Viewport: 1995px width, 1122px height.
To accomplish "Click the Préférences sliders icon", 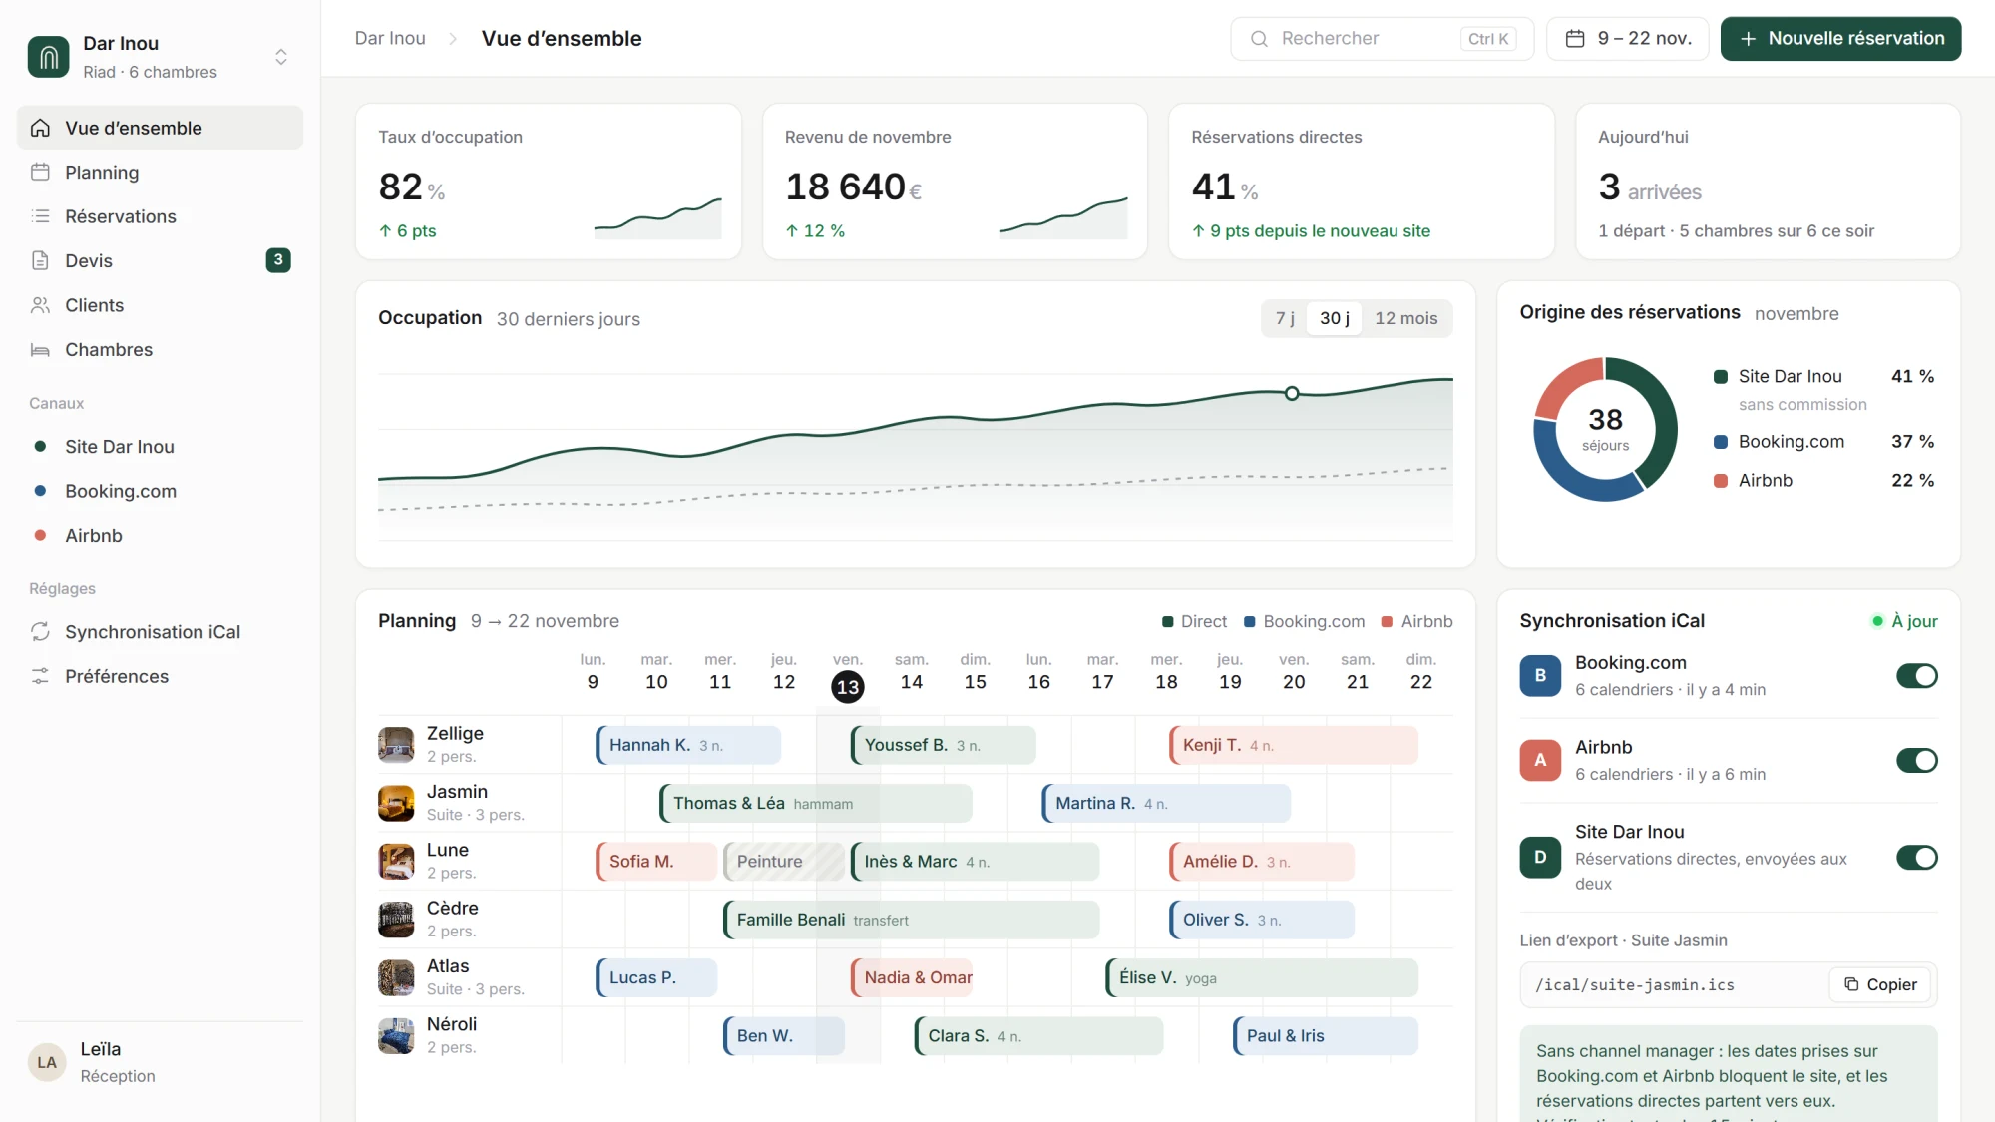I will click(40, 676).
